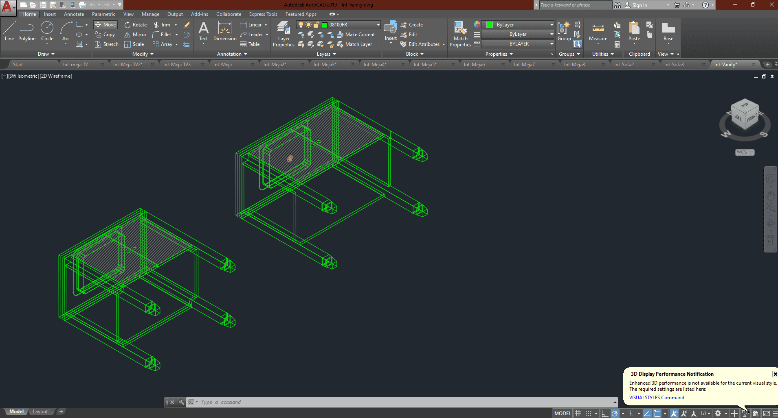This screenshot has width=778, height=418.
Task: Toggle layer on/off lightbulb for 08100FR
Action: [x=301, y=25]
